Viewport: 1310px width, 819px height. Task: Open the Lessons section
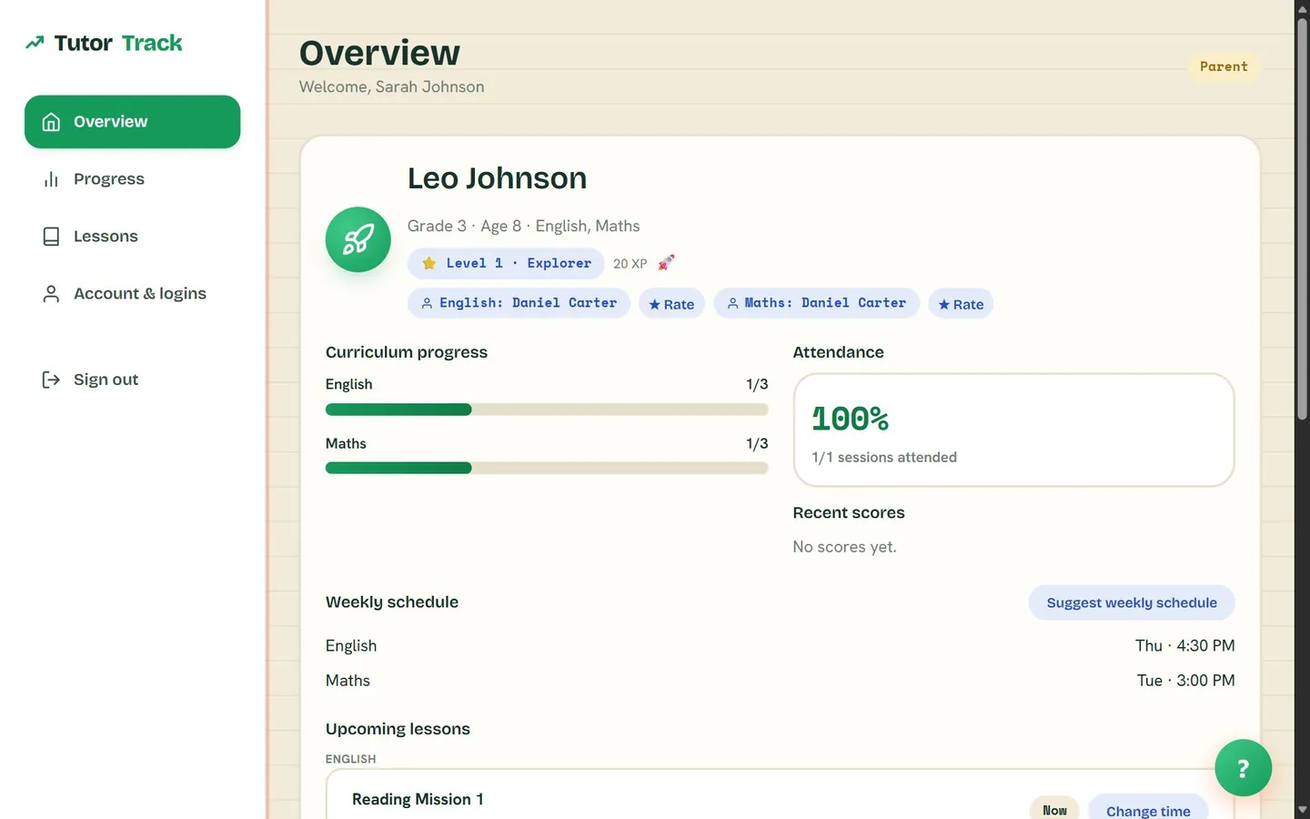[132, 237]
